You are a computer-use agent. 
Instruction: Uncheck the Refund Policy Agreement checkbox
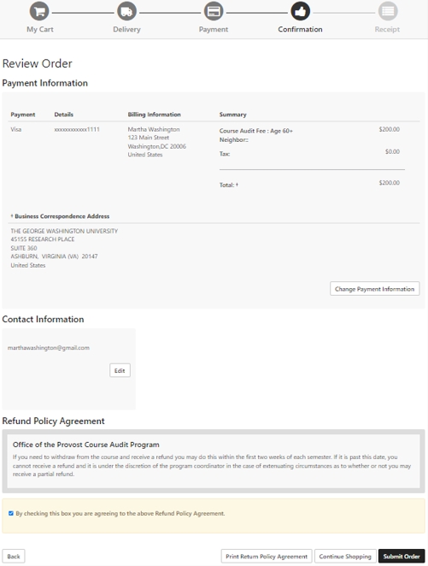[x=11, y=513]
